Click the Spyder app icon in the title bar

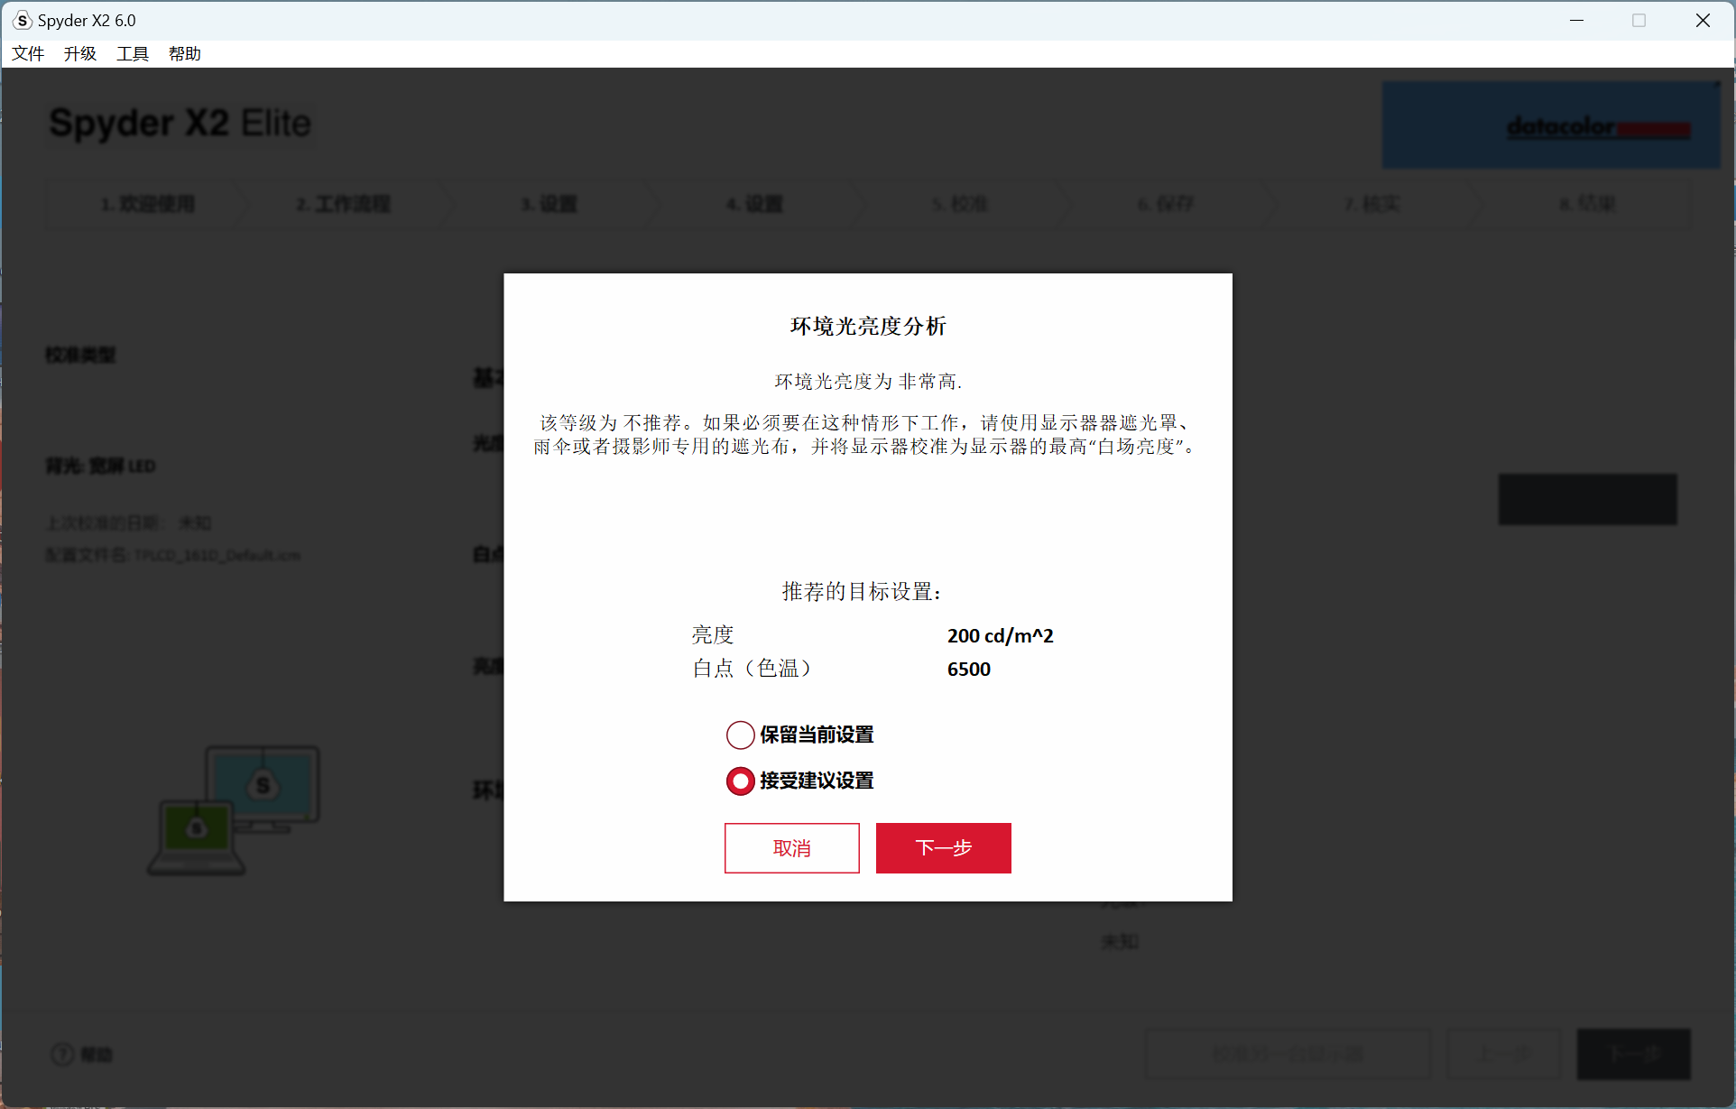(22, 20)
